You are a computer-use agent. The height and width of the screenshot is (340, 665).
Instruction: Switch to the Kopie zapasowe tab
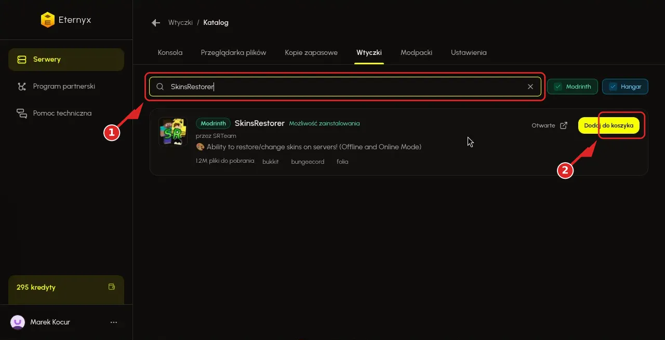pos(311,53)
